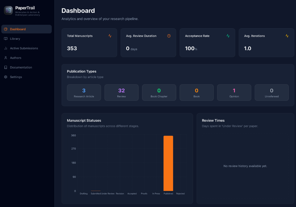The height and width of the screenshot is (207, 296).
Task: Navigate to Active Submissions
Action: coord(25,48)
